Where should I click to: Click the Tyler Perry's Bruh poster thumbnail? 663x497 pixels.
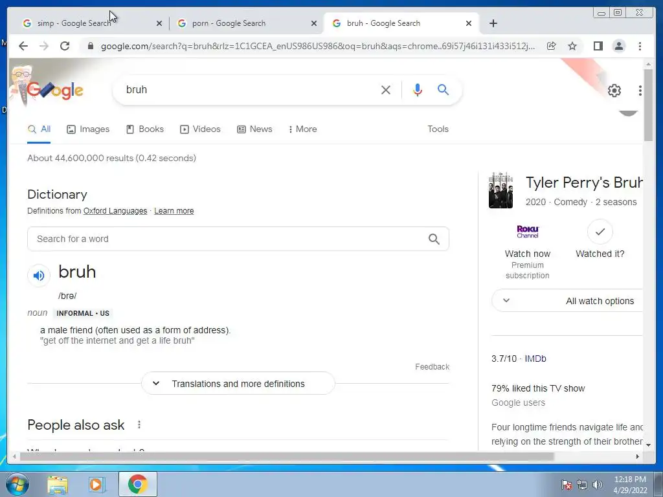[500, 190]
